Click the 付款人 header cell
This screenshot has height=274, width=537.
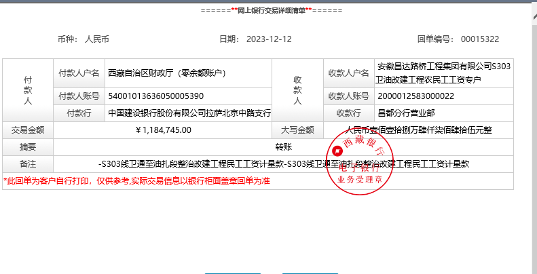click(28, 90)
